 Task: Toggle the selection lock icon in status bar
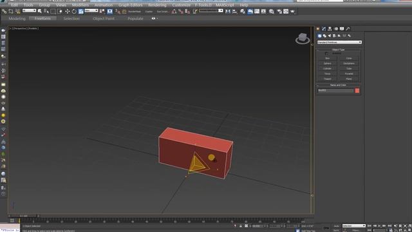coord(241,226)
